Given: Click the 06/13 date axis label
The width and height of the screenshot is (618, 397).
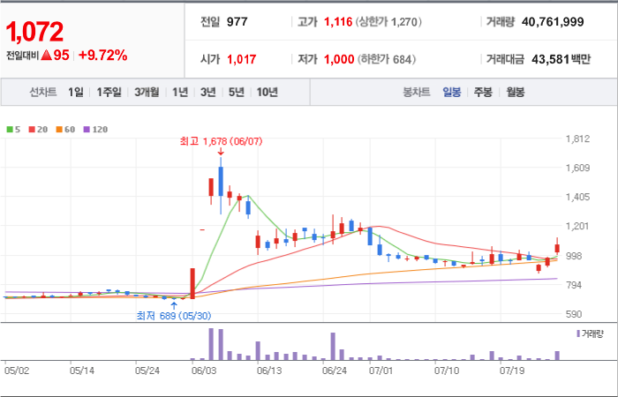Looking at the screenshot, I should coord(268,371).
